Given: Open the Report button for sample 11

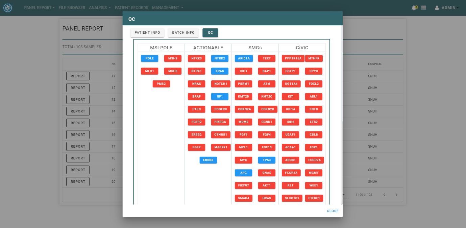Looking at the screenshot, I should pyautogui.click(x=78, y=76).
